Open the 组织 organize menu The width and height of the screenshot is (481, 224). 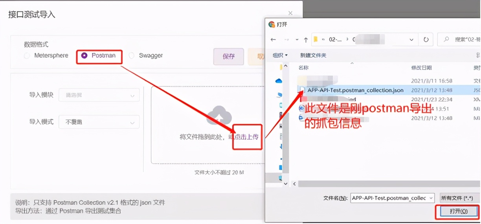[280, 55]
